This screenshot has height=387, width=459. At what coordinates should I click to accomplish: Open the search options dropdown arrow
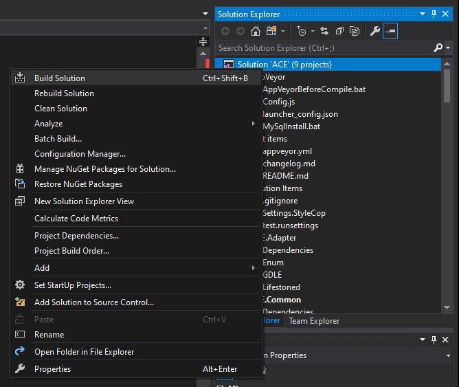coord(448,47)
